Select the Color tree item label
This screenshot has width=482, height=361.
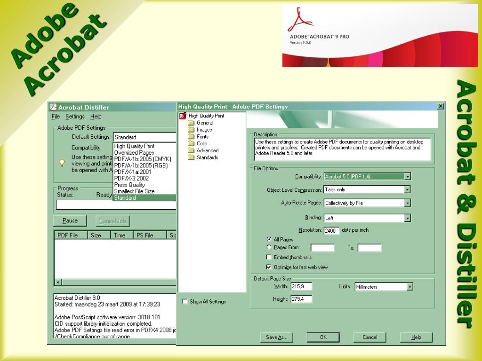point(202,144)
